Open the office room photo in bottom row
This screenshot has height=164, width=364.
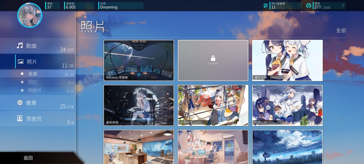pyautogui.click(x=139, y=147)
